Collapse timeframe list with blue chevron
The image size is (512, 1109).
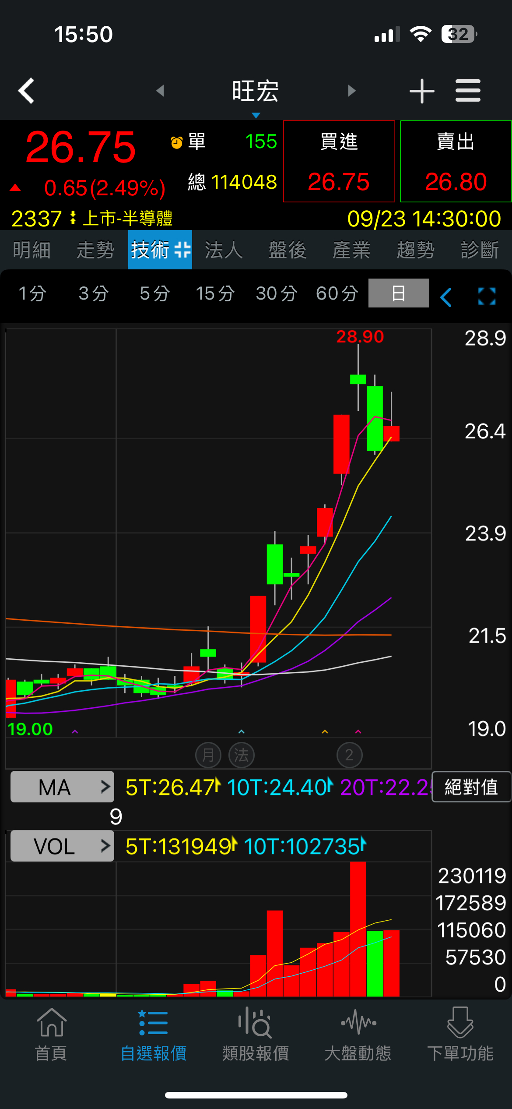click(x=446, y=297)
